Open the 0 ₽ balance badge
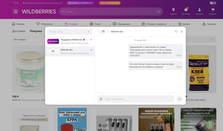 213,3
